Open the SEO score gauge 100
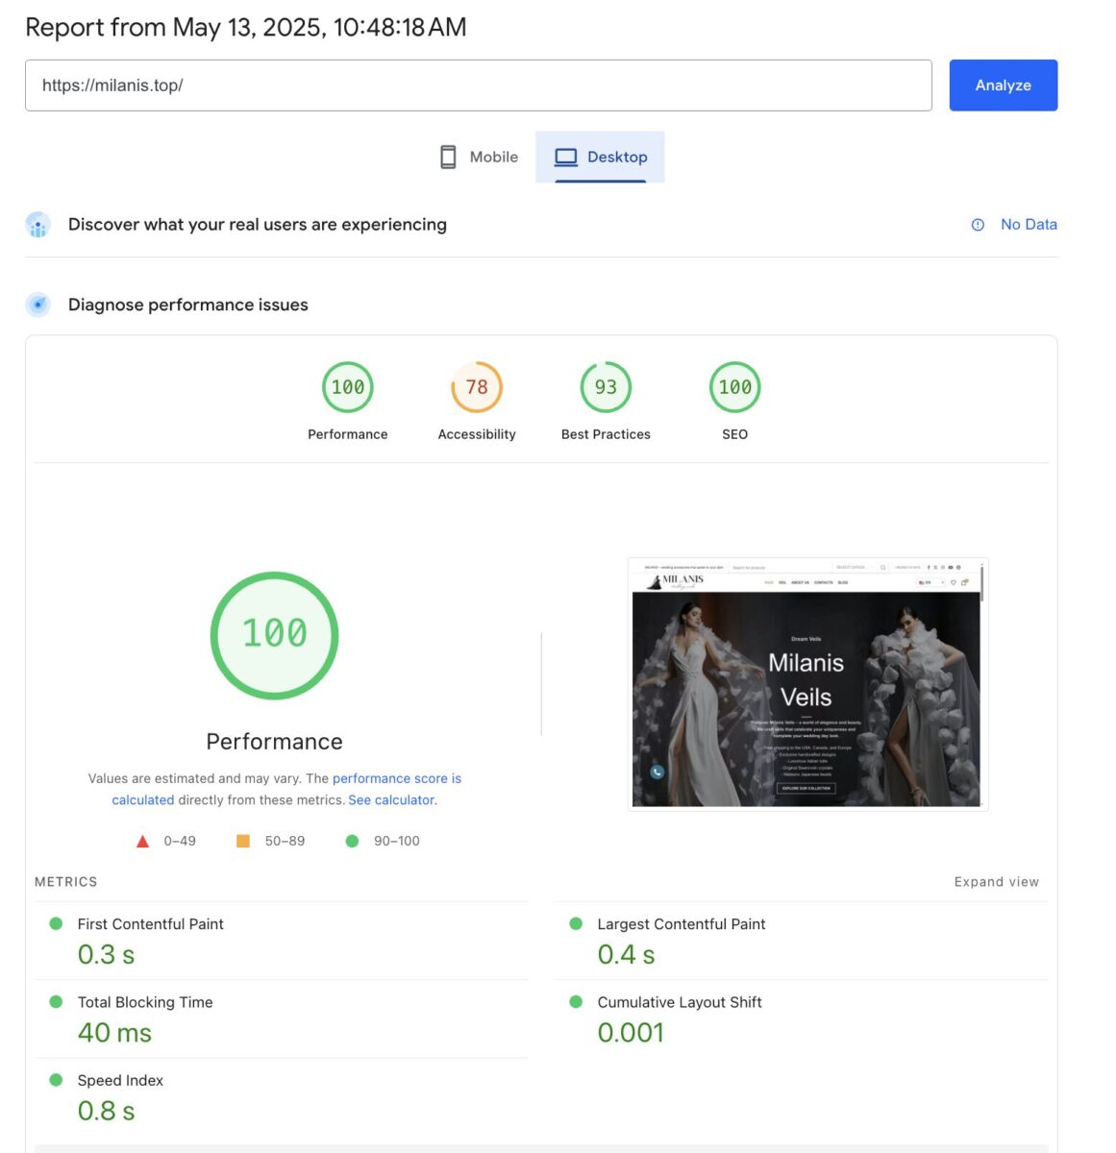 click(734, 387)
